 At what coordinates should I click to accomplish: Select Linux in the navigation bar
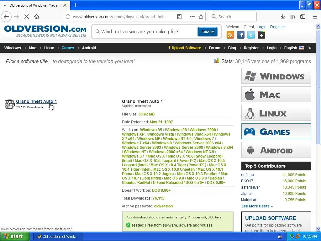[49, 48]
